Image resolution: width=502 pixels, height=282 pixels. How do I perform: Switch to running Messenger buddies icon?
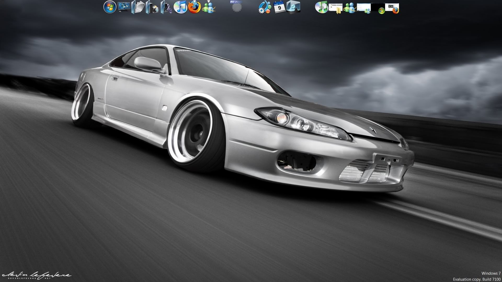[x=350, y=7]
